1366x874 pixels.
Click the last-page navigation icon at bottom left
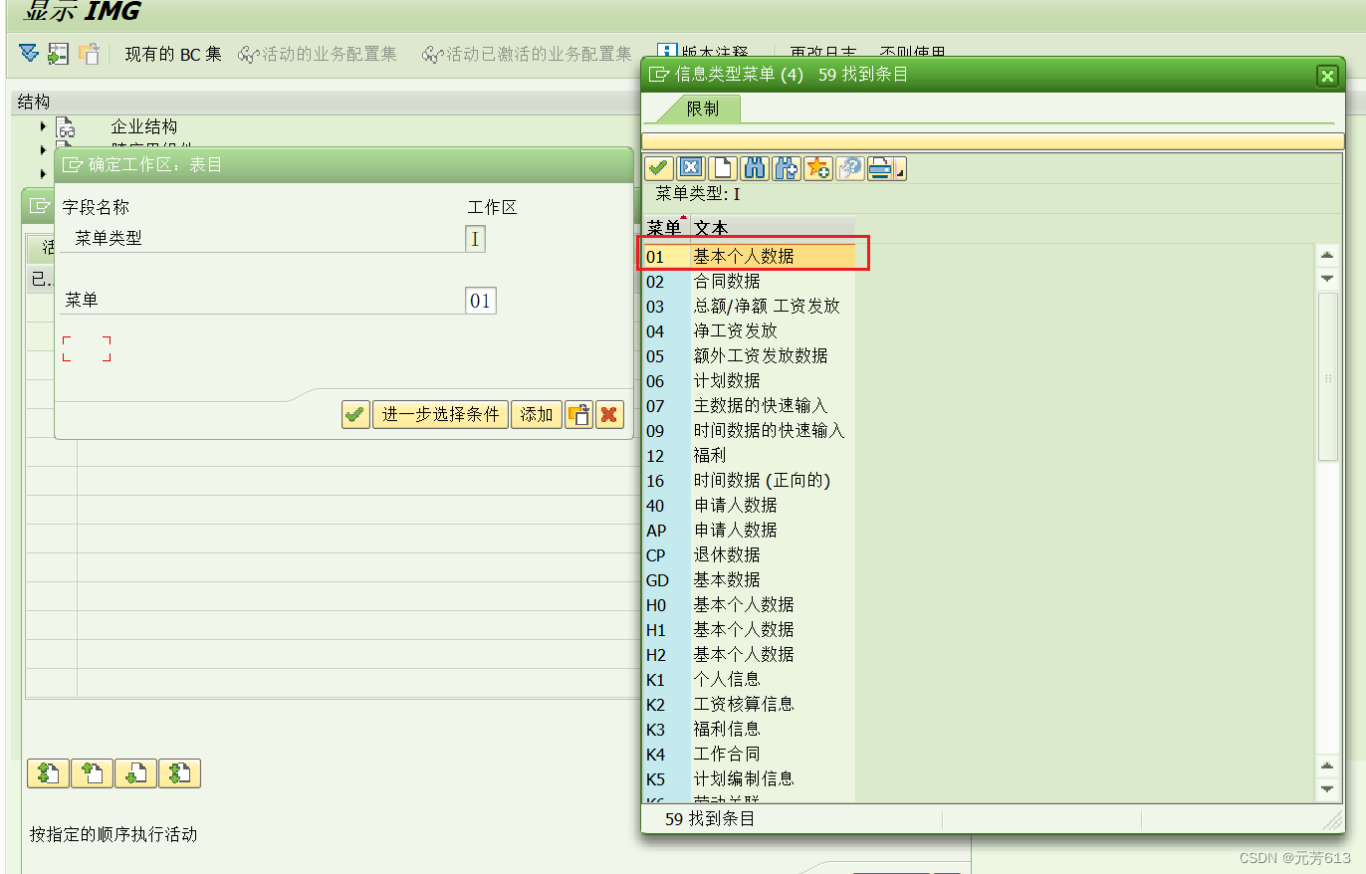[x=179, y=773]
